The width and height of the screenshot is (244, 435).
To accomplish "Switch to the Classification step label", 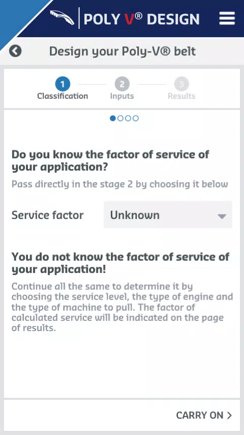I will 63,96.
